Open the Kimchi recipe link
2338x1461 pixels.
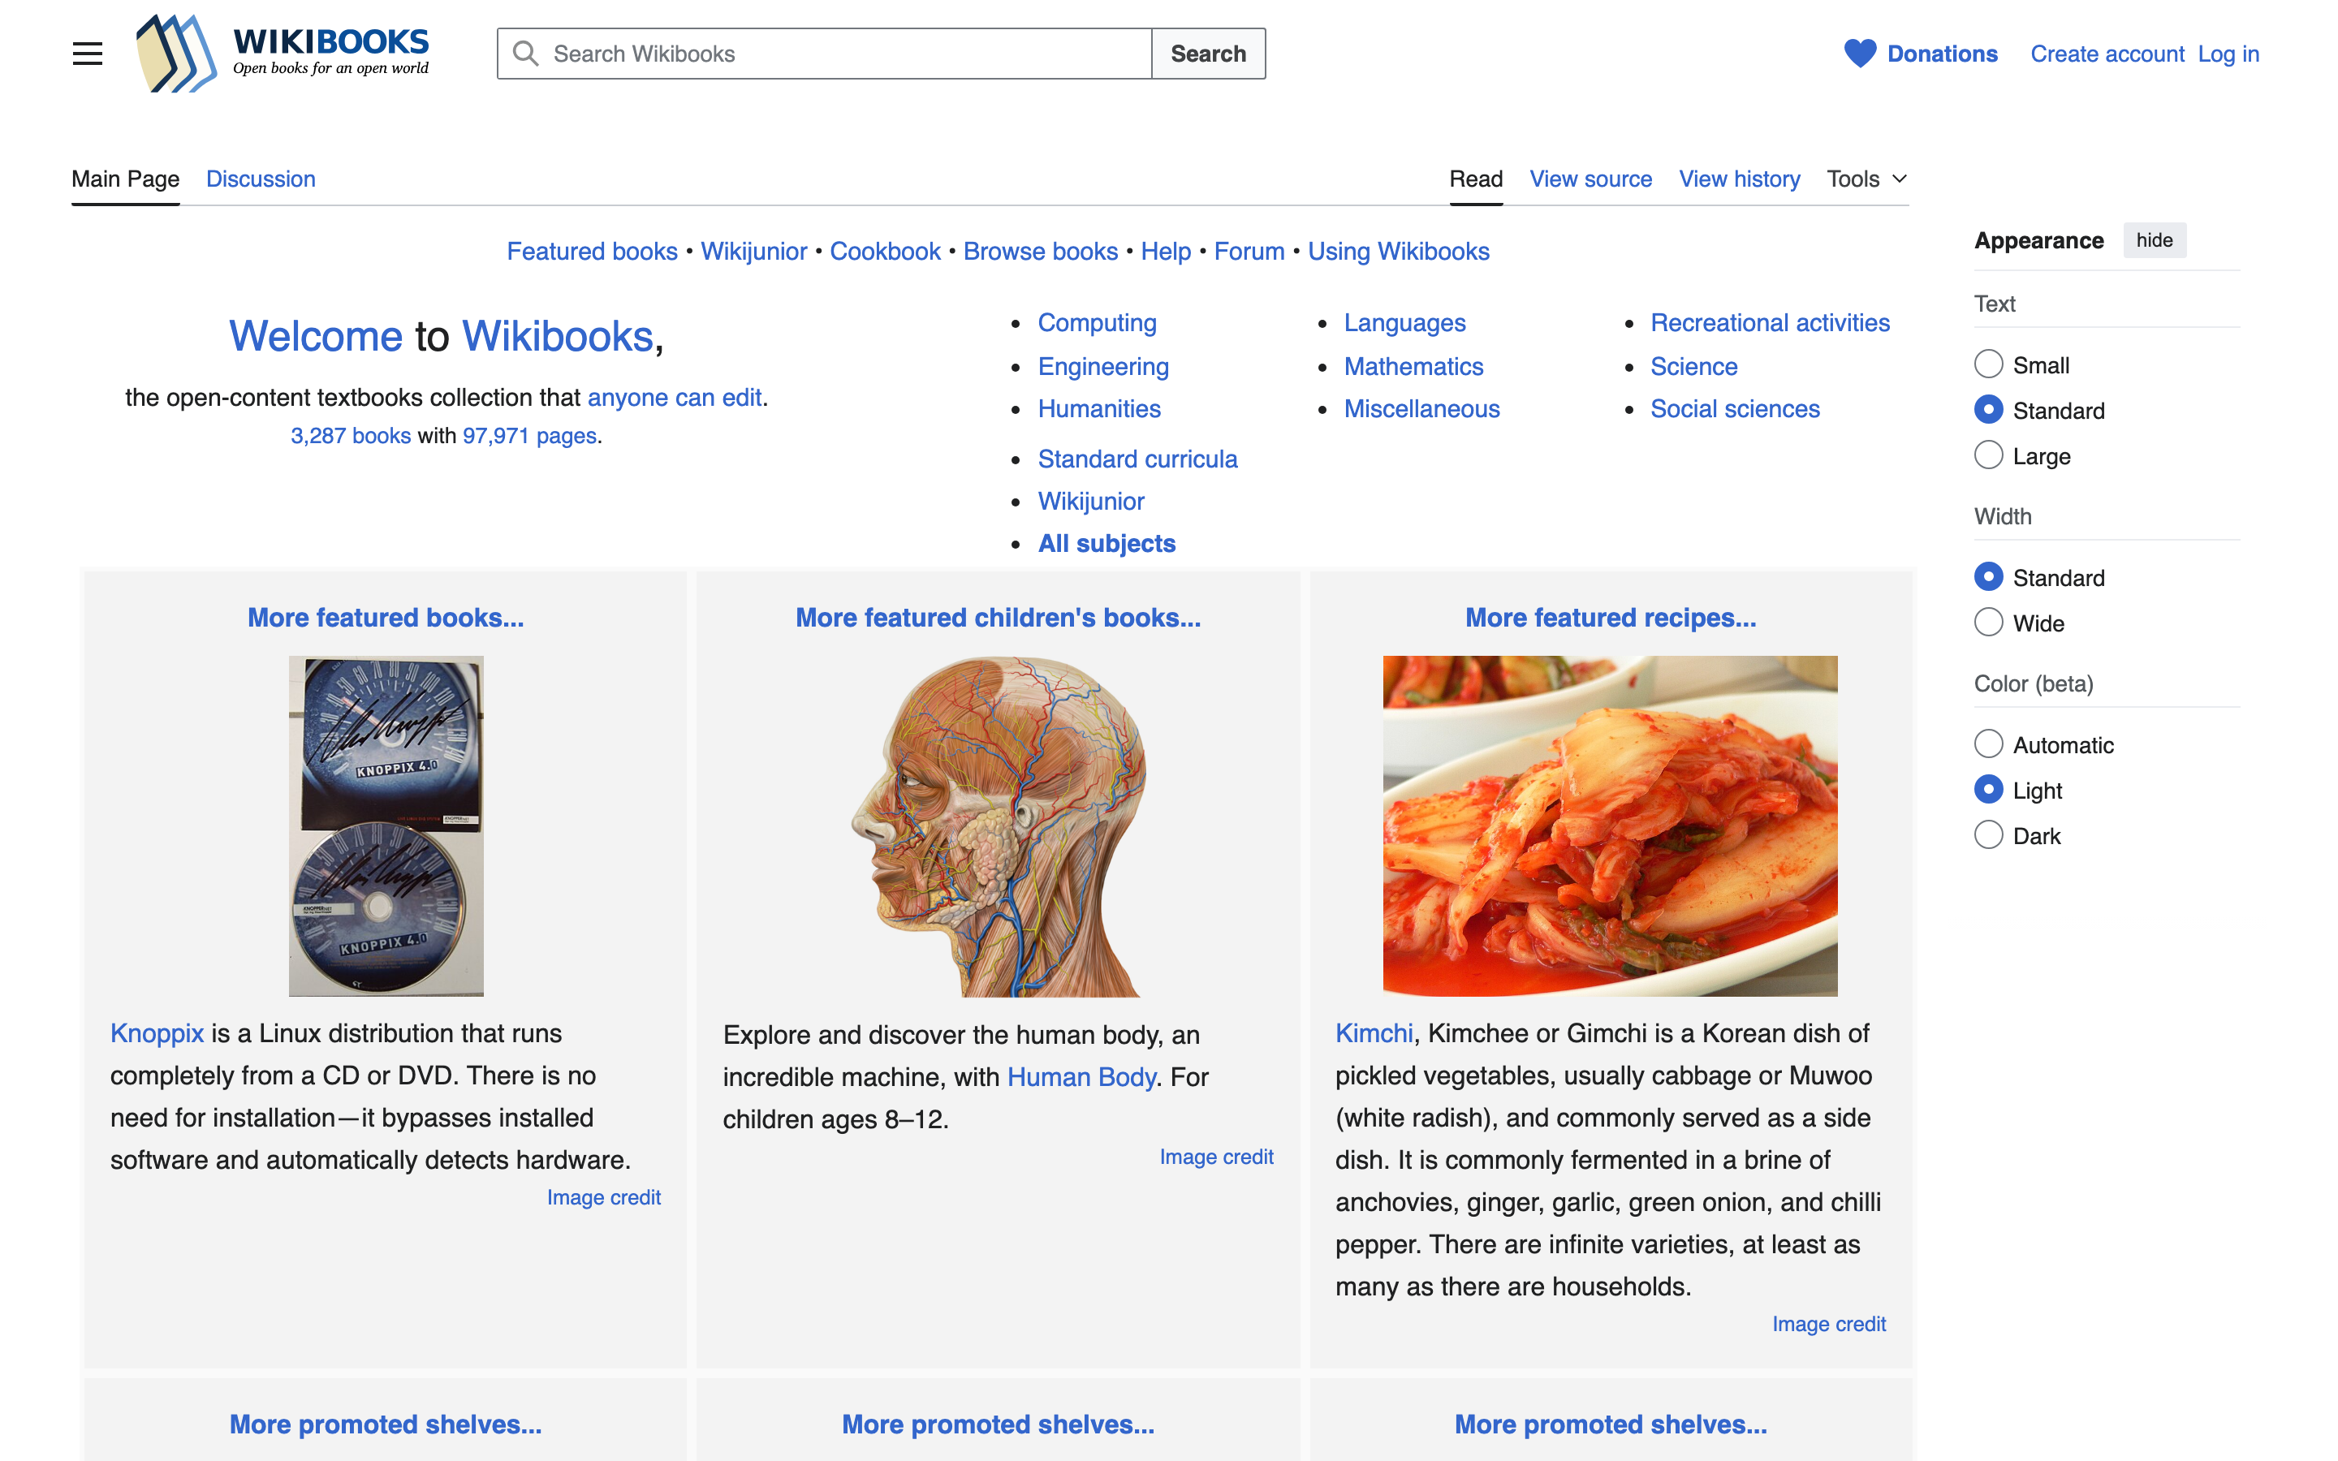tap(1374, 1033)
